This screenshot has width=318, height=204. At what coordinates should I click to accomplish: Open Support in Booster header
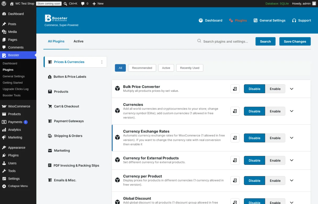(302, 20)
